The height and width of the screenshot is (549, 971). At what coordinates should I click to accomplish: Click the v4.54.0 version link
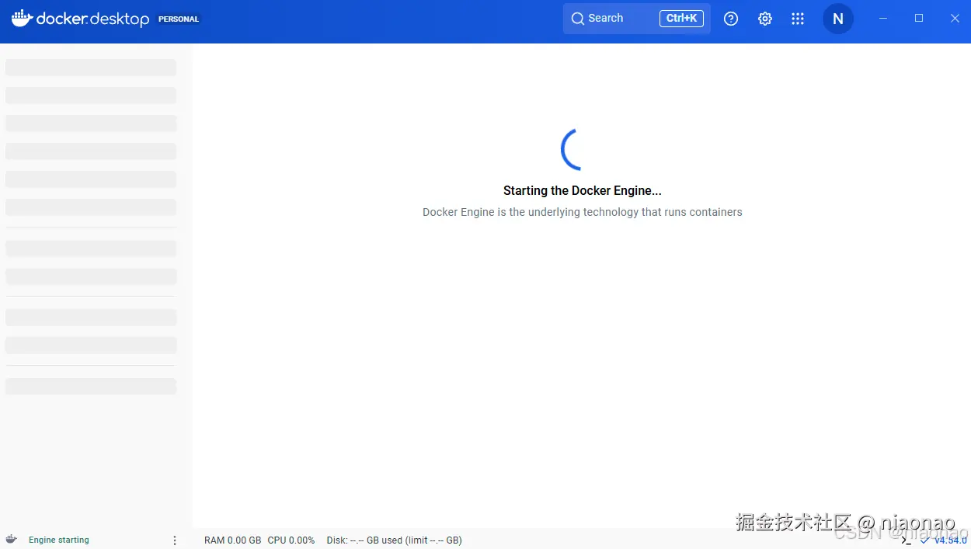point(950,540)
